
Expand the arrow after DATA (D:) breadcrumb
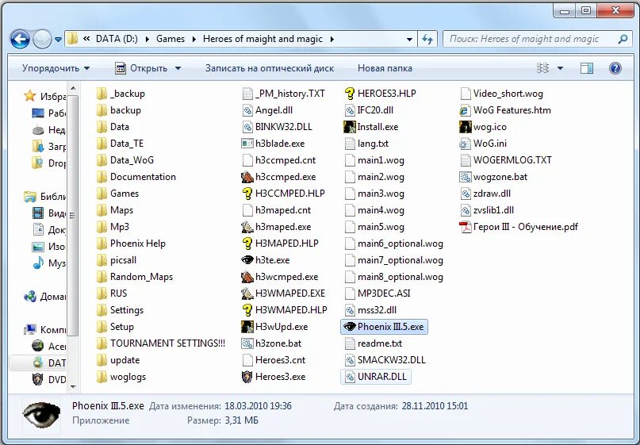point(147,39)
